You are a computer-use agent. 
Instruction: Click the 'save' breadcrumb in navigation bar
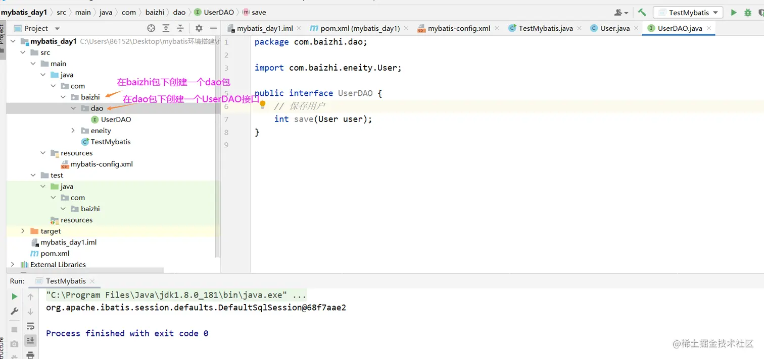(x=254, y=12)
